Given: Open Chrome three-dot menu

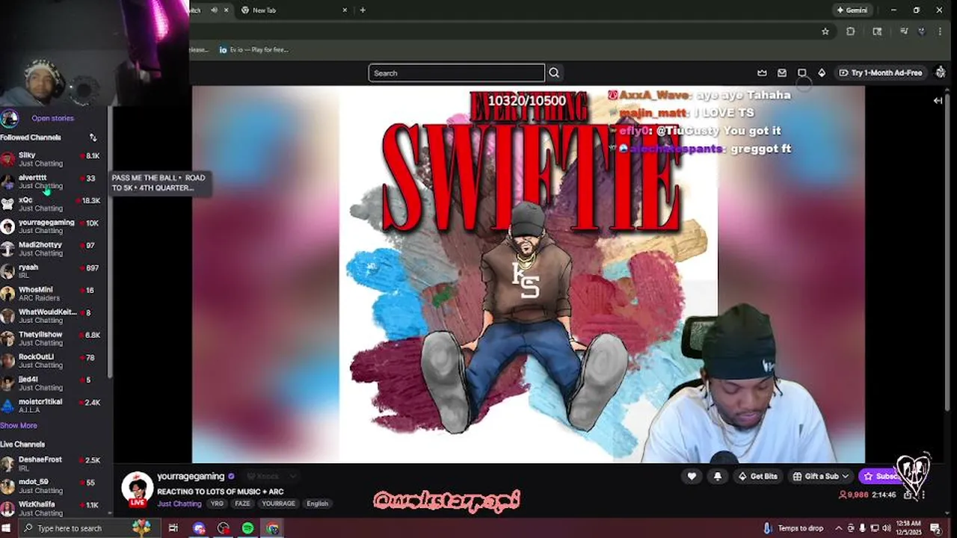Looking at the screenshot, I should 940,31.
